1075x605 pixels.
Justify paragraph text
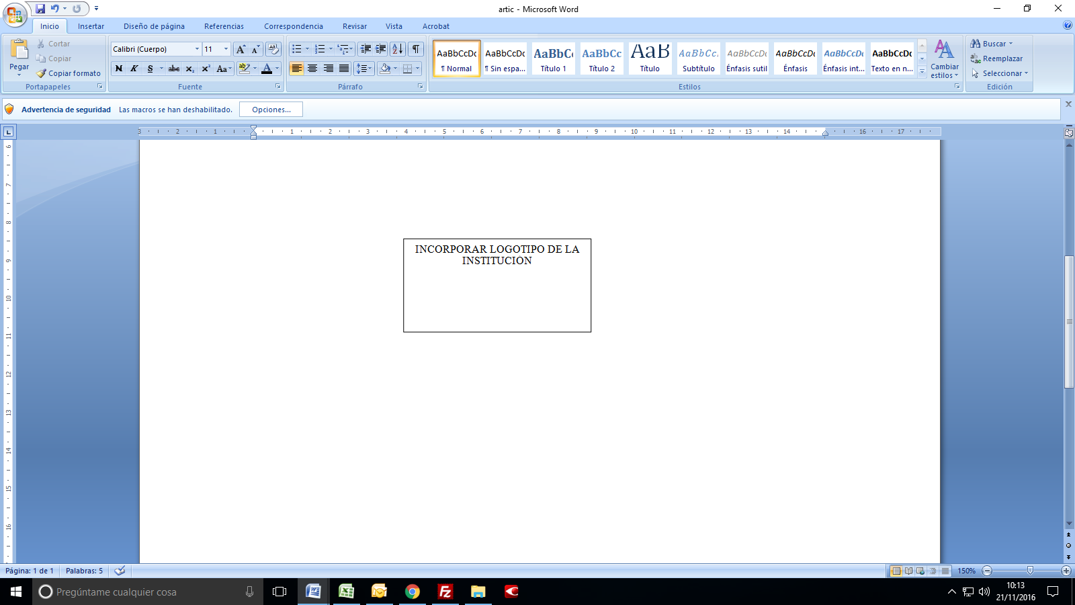[344, 69]
